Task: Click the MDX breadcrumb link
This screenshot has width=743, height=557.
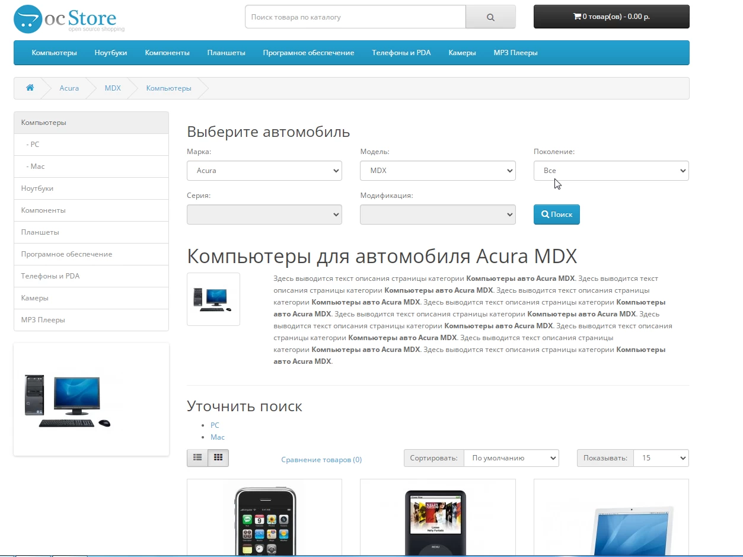Action: click(113, 88)
